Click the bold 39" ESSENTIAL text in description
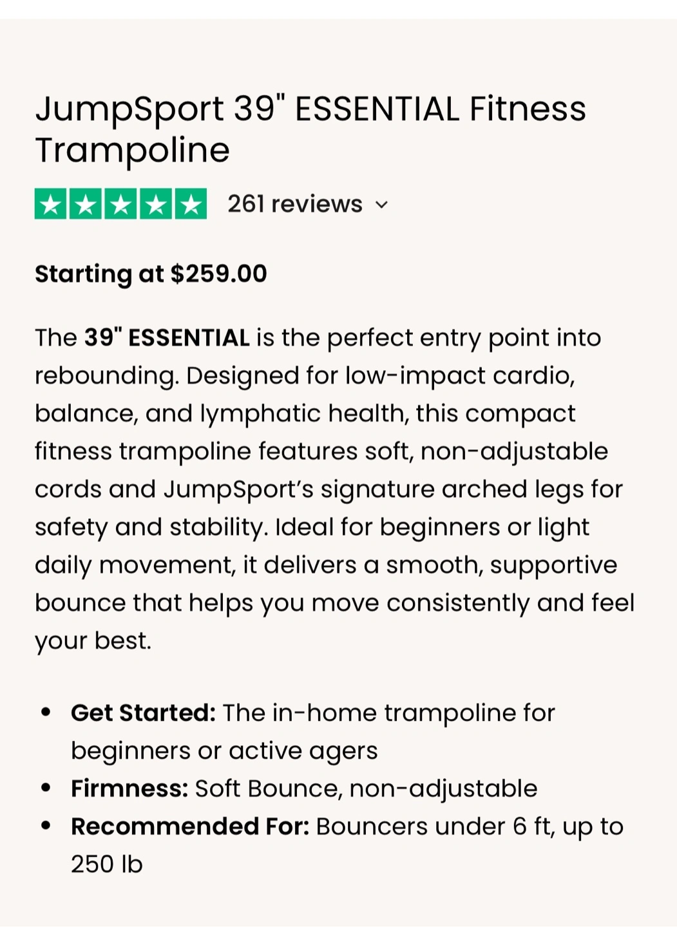Viewport: 677px width, 927px height. [x=167, y=337]
